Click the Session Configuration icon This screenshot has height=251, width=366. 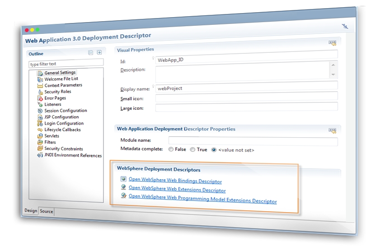coord(40,111)
